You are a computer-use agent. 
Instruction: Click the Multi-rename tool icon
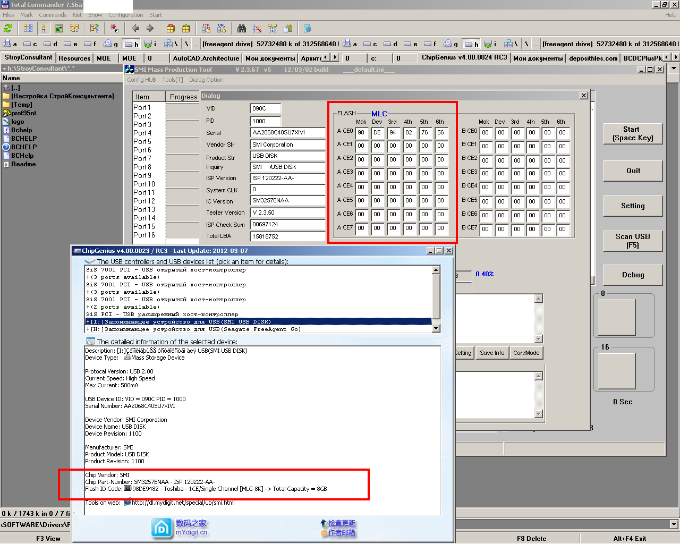(257, 28)
